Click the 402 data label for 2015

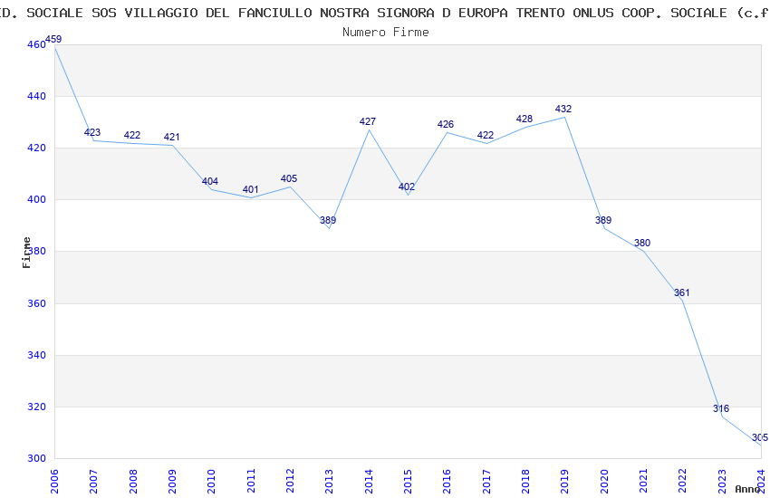tap(407, 187)
